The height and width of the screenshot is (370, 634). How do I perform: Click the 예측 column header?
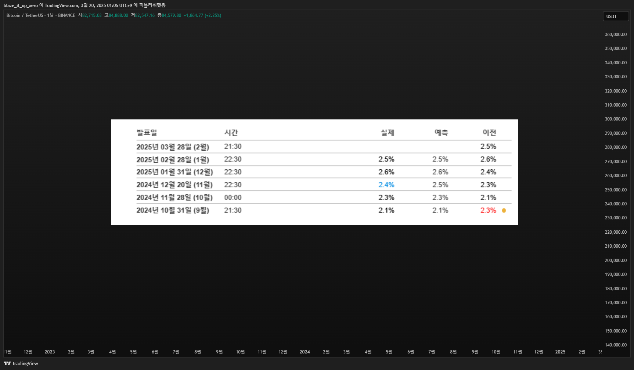pos(441,133)
